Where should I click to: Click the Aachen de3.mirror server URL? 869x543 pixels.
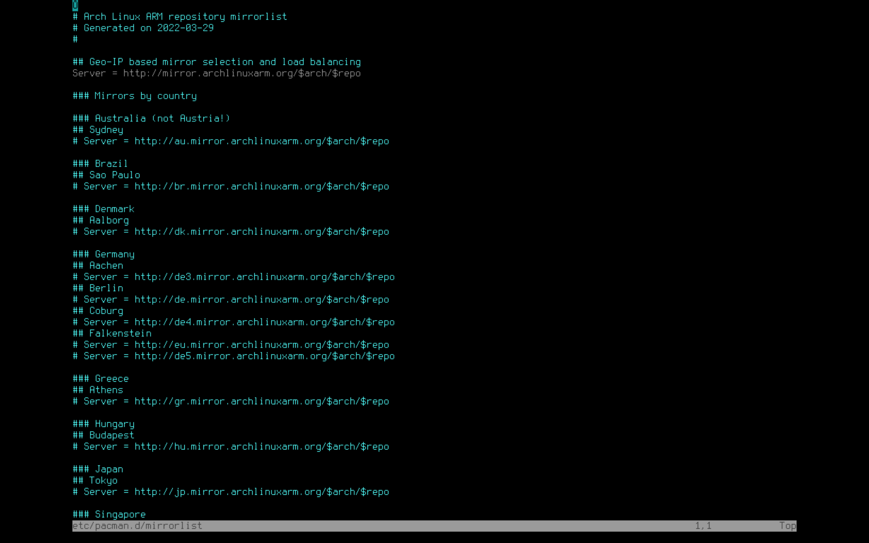click(x=264, y=277)
